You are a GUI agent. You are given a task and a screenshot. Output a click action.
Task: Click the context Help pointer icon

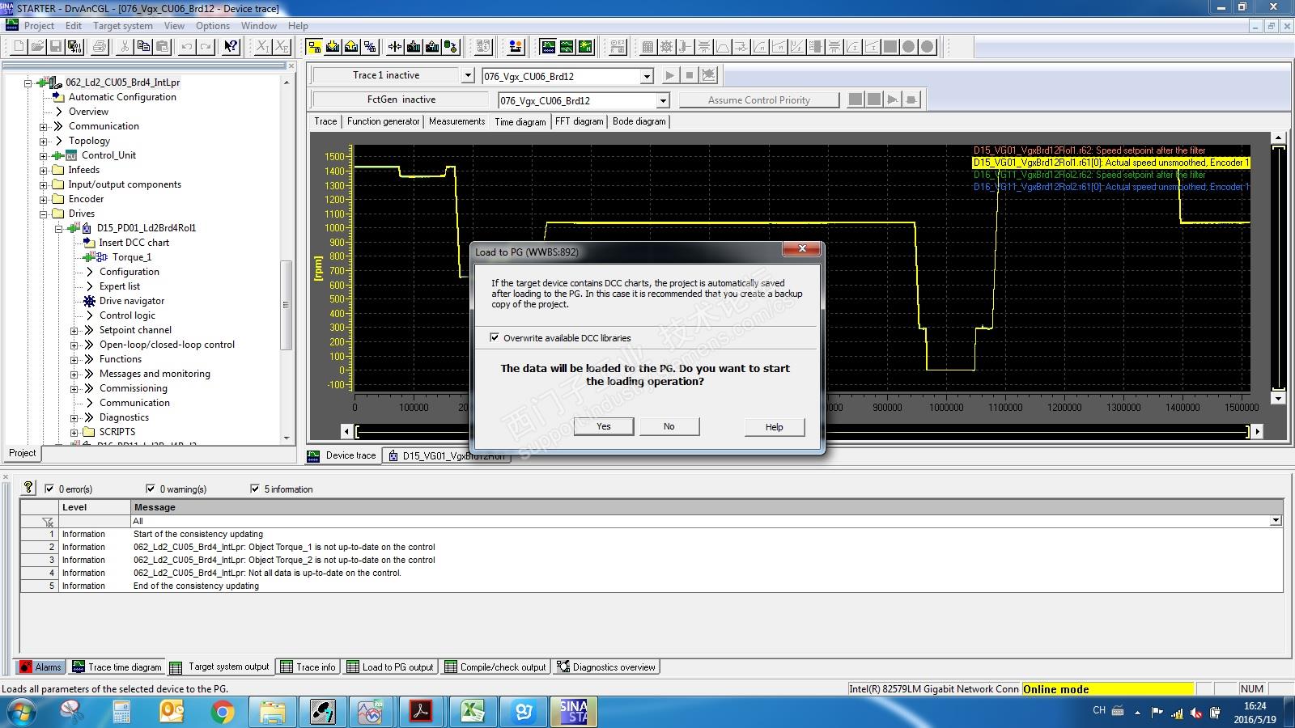231,47
